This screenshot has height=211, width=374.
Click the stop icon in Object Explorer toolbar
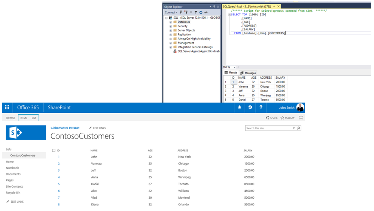pyautogui.click(x=191, y=12)
